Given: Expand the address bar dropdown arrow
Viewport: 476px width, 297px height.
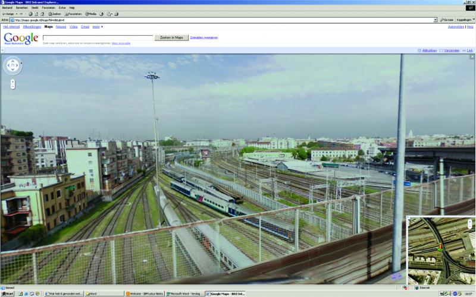Looking at the screenshot, I should pos(435,20).
